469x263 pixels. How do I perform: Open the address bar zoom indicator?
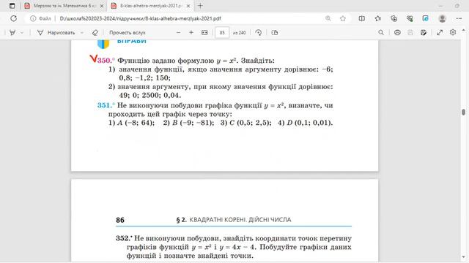click(328, 18)
